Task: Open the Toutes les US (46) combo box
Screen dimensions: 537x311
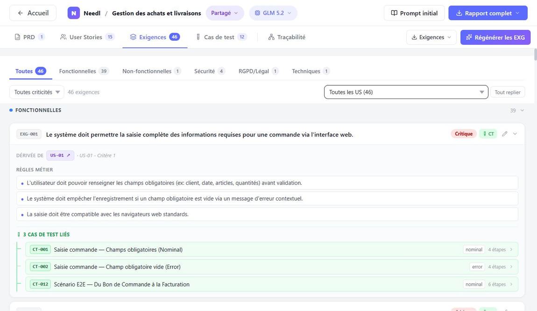Action: [x=406, y=92]
